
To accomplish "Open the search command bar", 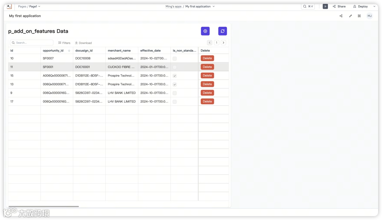I will (308, 7).
